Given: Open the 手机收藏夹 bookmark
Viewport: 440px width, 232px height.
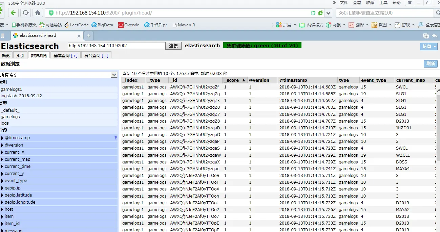Looking at the screenshot, I should tap(24, 25).
